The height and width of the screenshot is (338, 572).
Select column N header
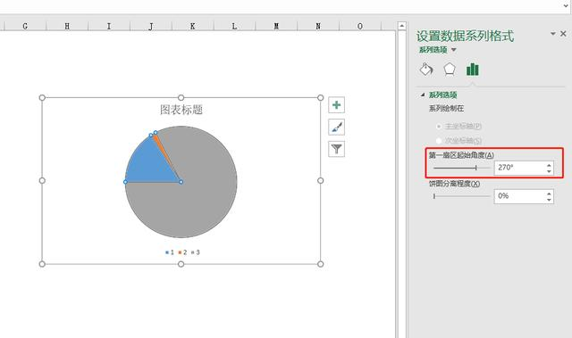point(318,26)
